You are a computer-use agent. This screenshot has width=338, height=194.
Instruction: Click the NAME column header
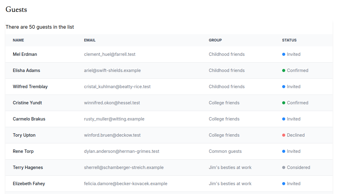click(x=18, y=40)
